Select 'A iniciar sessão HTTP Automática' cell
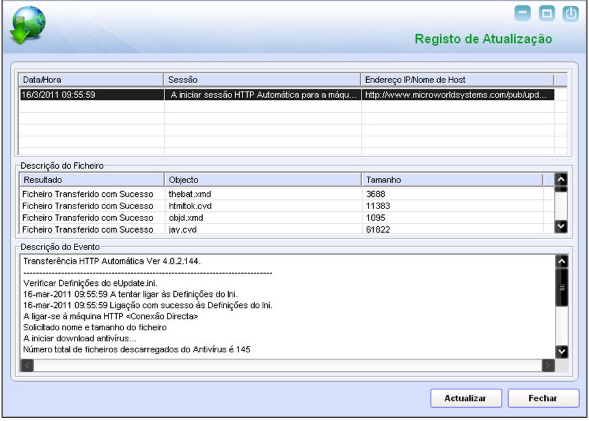Screen dimensions: 589x421 click(x=263, y=95)
